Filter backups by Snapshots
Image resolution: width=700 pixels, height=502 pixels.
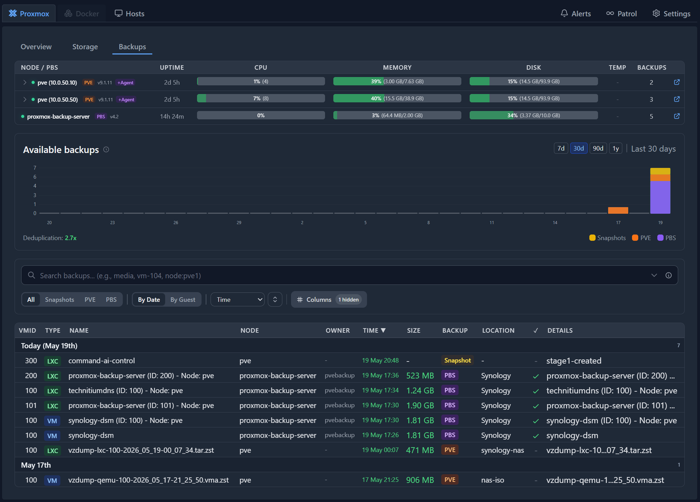[59, 299]
